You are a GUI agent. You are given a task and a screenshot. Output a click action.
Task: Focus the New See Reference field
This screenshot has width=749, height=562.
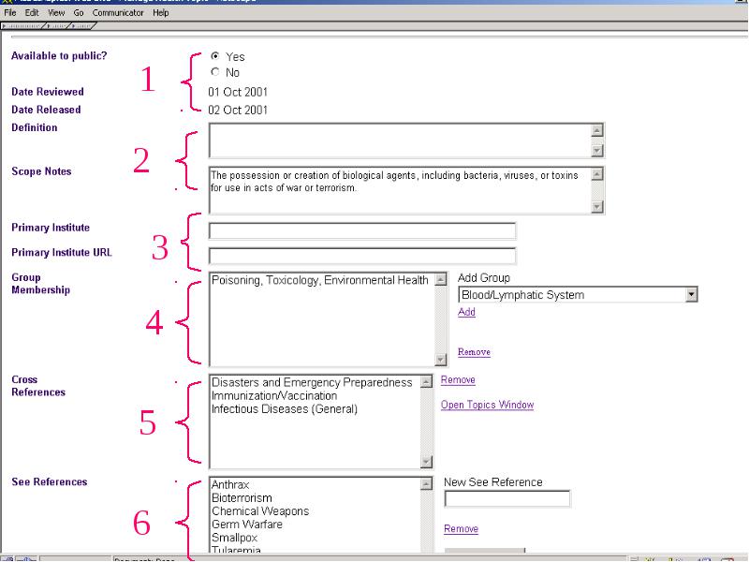tap(507, 498)
